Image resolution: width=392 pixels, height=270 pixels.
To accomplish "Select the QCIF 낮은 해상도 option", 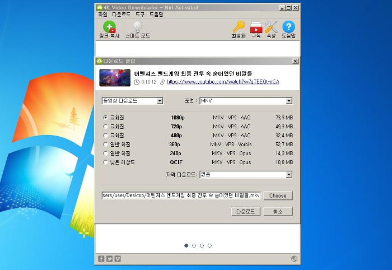I will [105, 162].
